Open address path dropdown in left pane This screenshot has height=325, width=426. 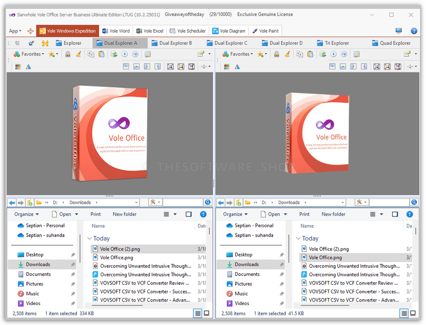pyautogui.click(x=136, y=202)
